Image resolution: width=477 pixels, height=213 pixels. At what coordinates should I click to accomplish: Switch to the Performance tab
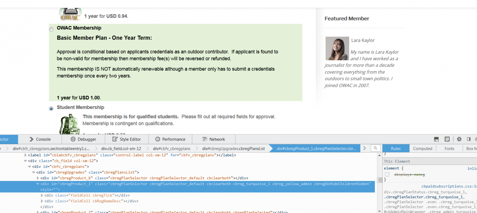[x=170, y=139]
